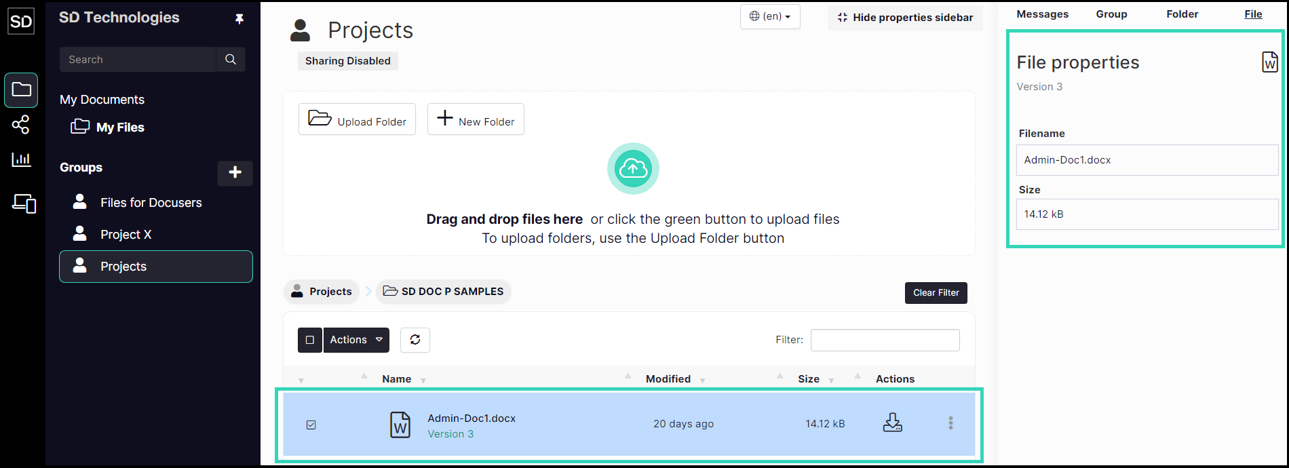Sort file list by Size column
This screenshot has width=1289, height=468.
(x=809, y=379)
